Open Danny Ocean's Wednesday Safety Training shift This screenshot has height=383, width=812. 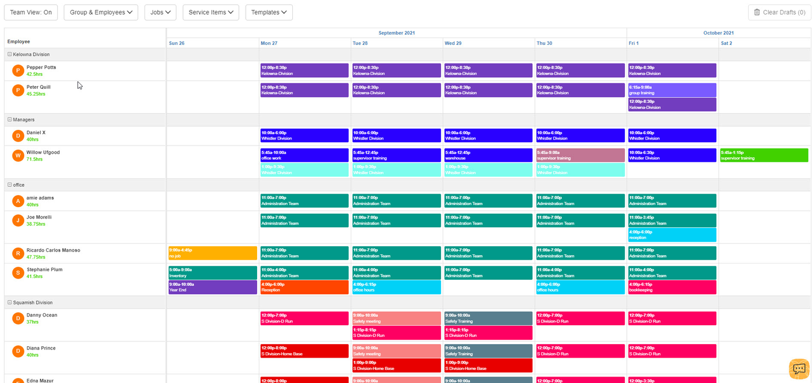pos(488,318)
